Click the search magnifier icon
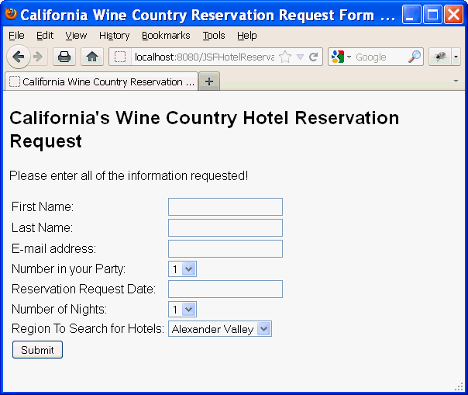 tap(415, 57)
